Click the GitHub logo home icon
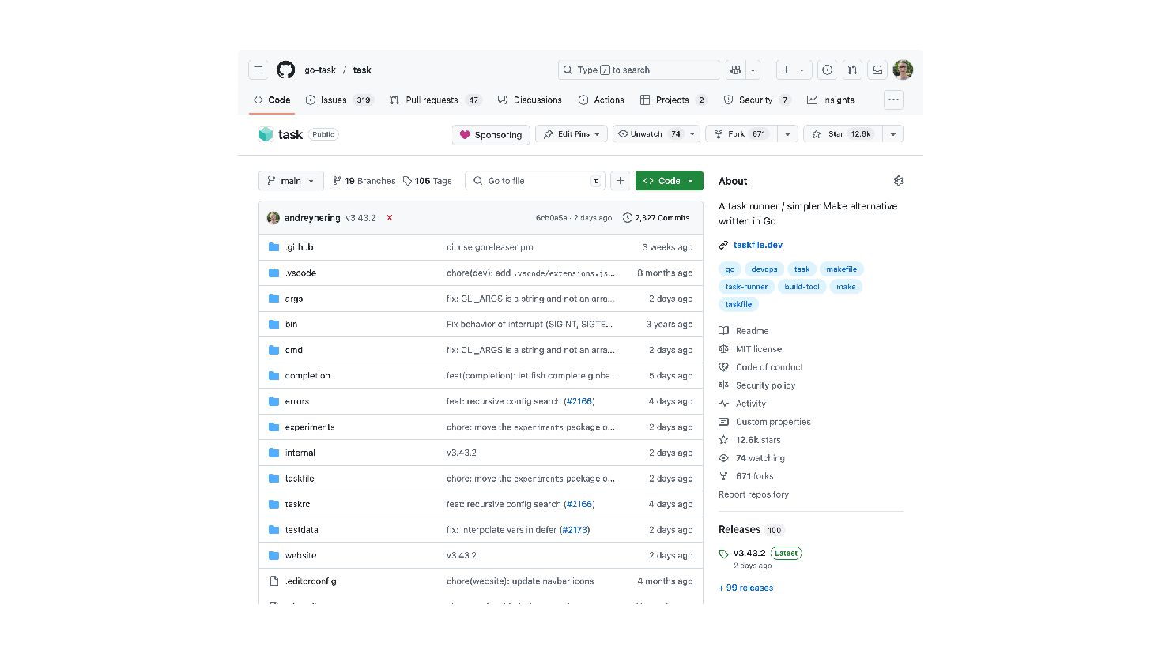The width and height of the screenshot is (1162, 654). [285, 70]
